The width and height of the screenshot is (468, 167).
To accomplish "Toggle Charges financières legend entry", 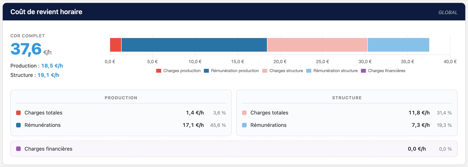I will [383, 71].
